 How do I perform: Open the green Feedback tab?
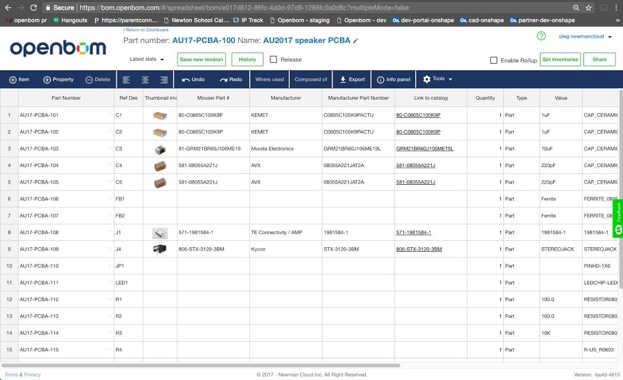[618, 219]
